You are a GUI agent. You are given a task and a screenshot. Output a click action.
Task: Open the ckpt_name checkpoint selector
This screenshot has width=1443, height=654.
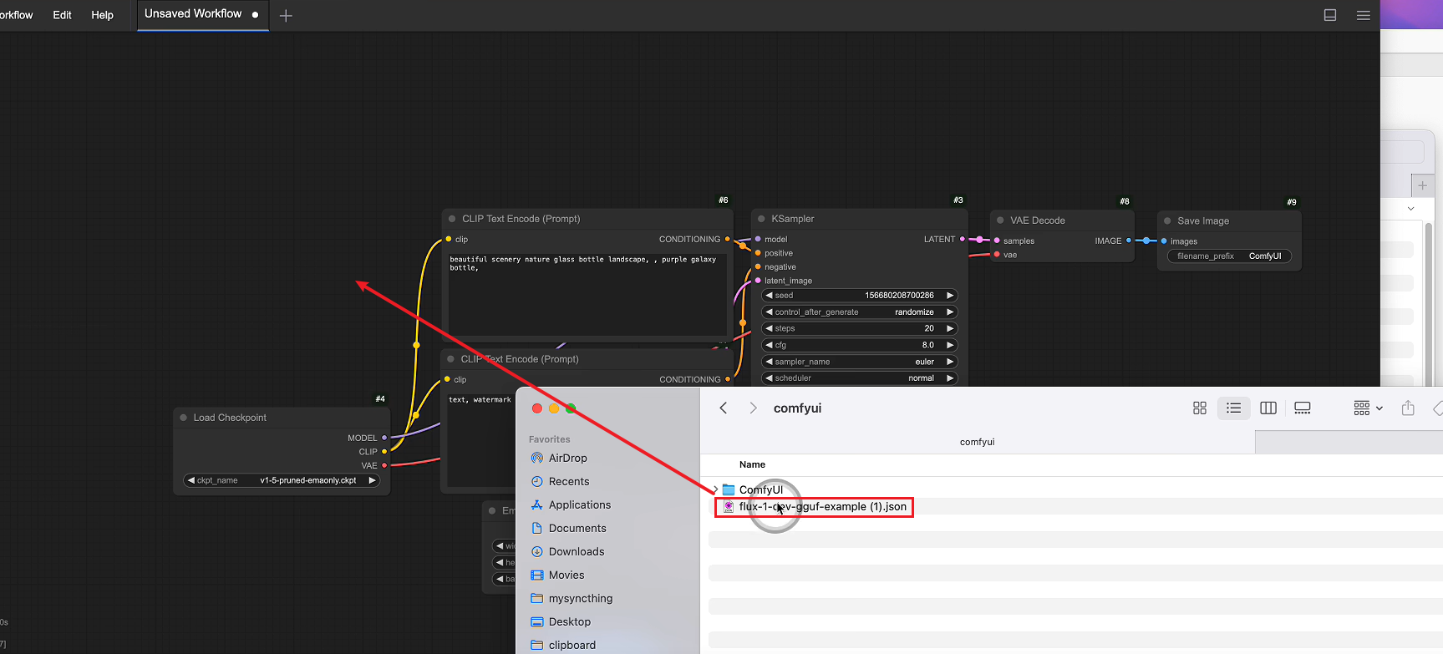(x=282, y=480)
